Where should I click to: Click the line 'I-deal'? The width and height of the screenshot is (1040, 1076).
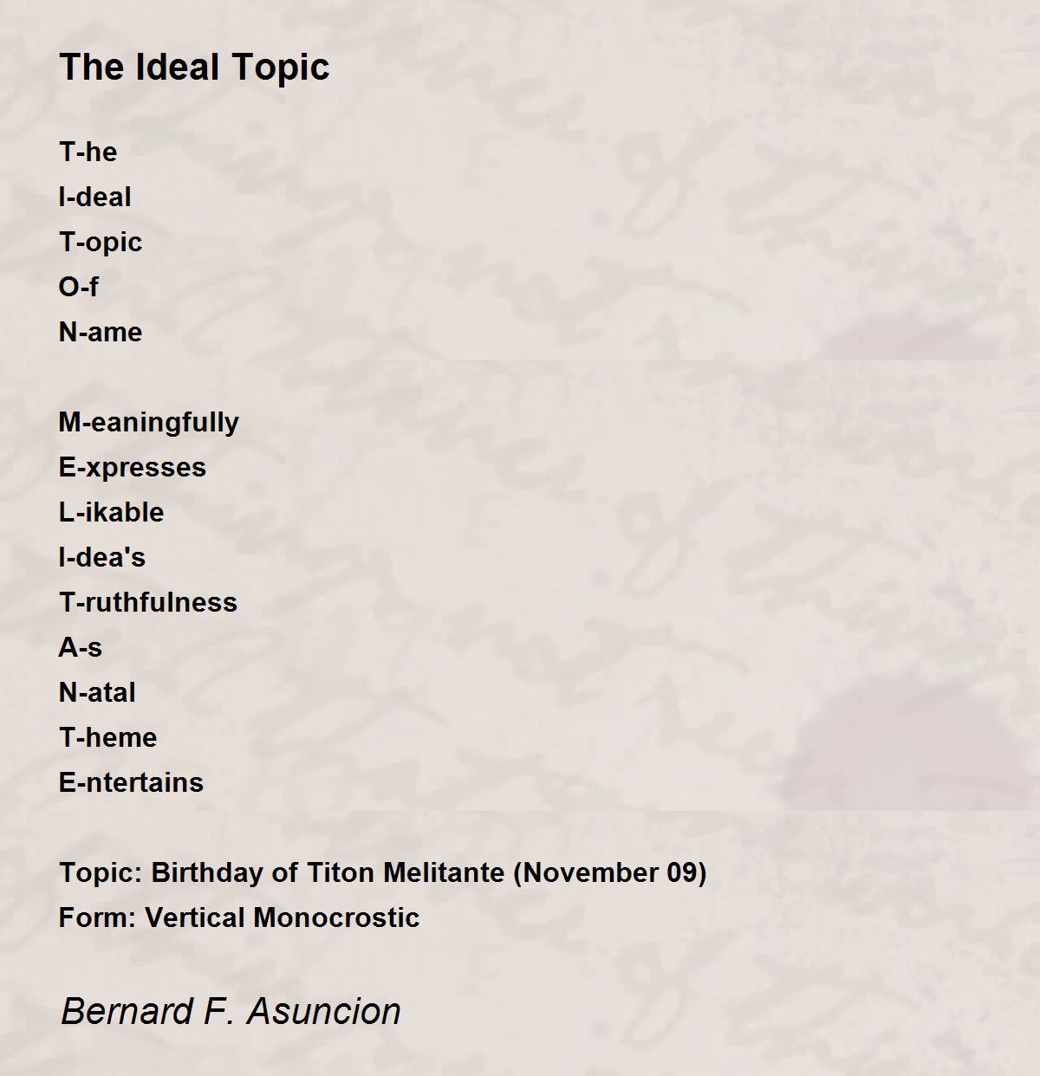95,197
